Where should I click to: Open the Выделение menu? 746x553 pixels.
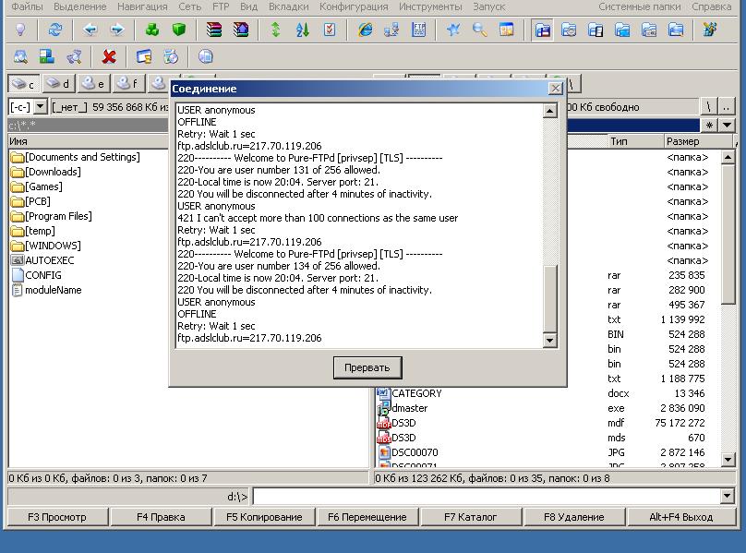tap(80, 6)
